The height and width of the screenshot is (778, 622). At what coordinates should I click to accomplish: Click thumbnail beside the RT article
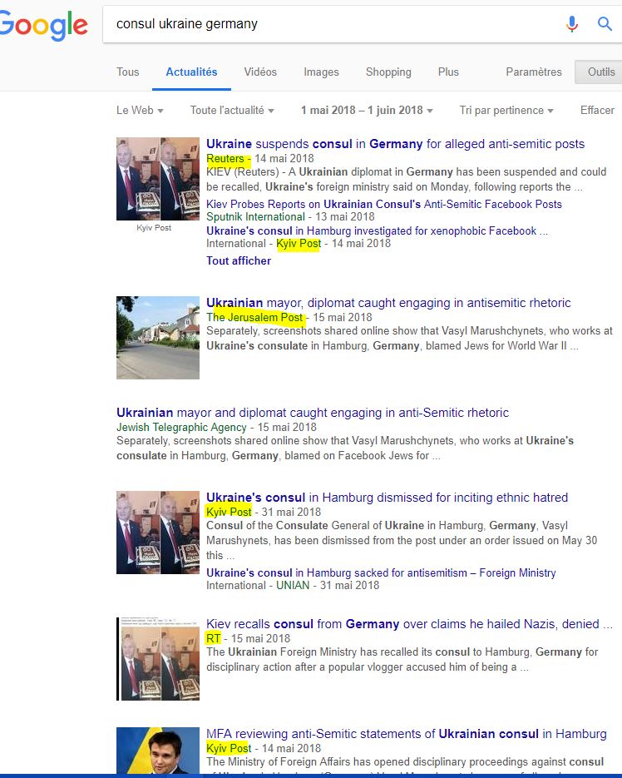tap(158, 659)
